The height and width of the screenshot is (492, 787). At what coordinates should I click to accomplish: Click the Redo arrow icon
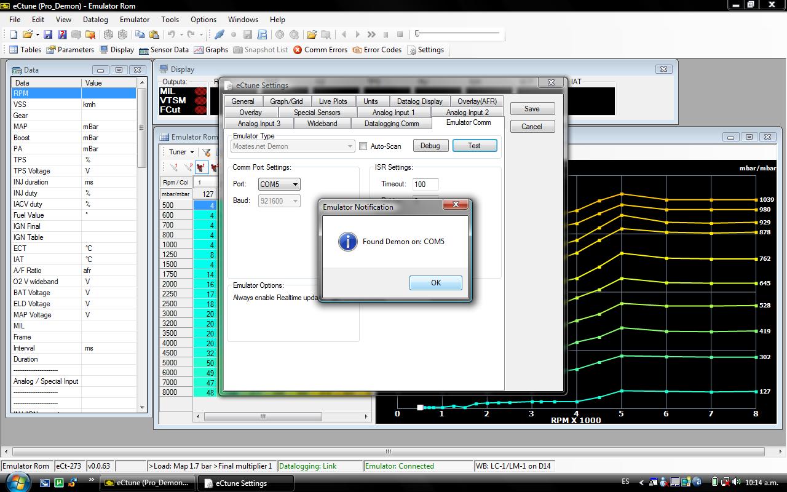[191, 34]
